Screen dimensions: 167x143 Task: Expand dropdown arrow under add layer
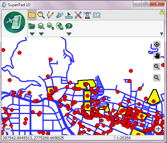[x=41, y=34]
